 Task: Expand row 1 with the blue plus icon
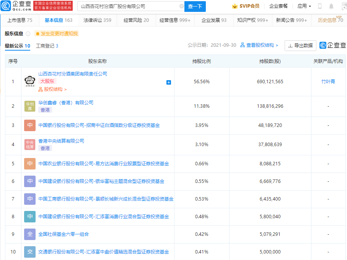[x=169, y=82]
